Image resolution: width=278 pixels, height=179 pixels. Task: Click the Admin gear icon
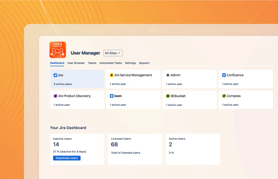tap(168, 75)
